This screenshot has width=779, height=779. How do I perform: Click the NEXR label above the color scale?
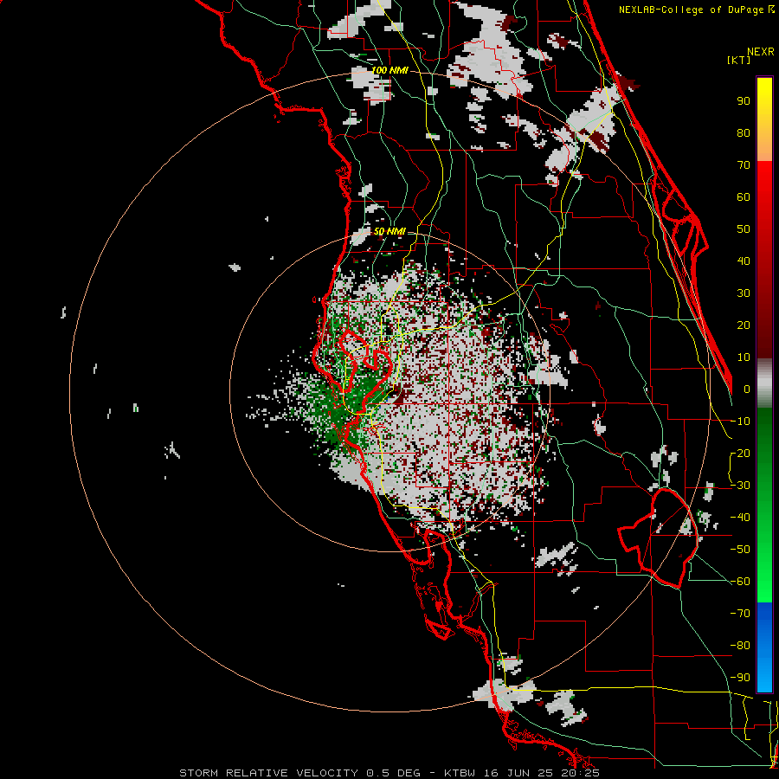click(x=761, y=52)
